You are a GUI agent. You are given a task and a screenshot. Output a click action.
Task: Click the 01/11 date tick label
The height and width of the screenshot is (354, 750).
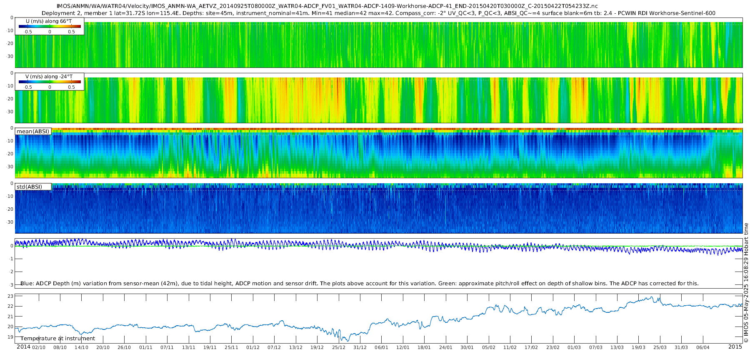click(x=146, y=347)
